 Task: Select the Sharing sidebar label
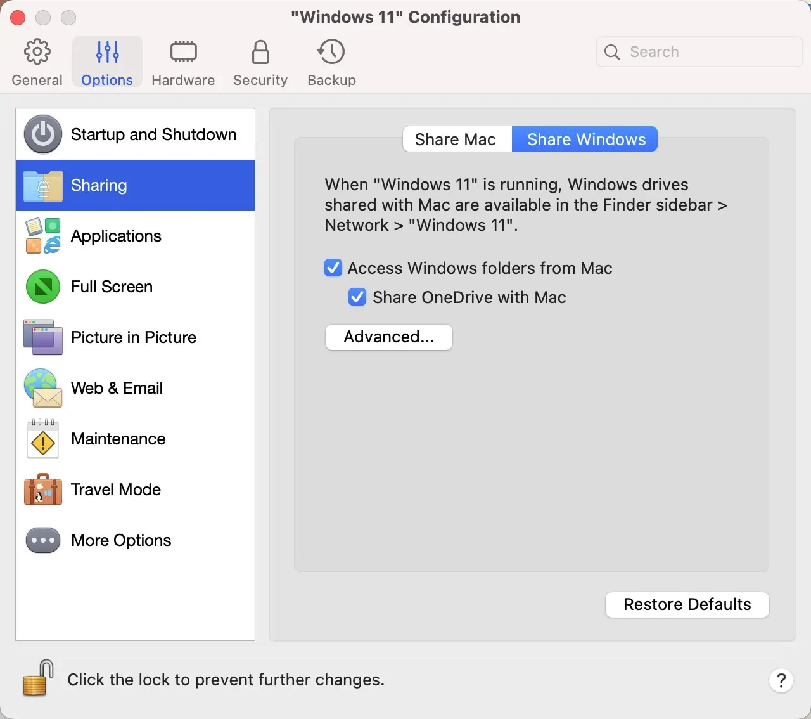coord(99,185)
